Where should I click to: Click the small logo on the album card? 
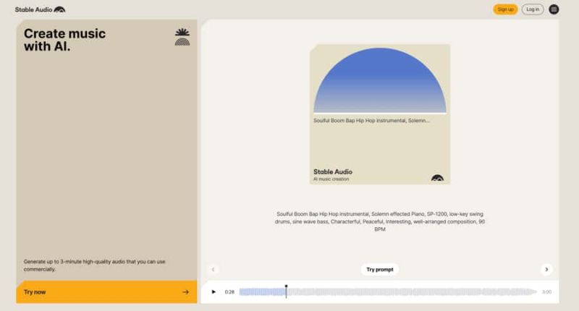pos(437,177)
